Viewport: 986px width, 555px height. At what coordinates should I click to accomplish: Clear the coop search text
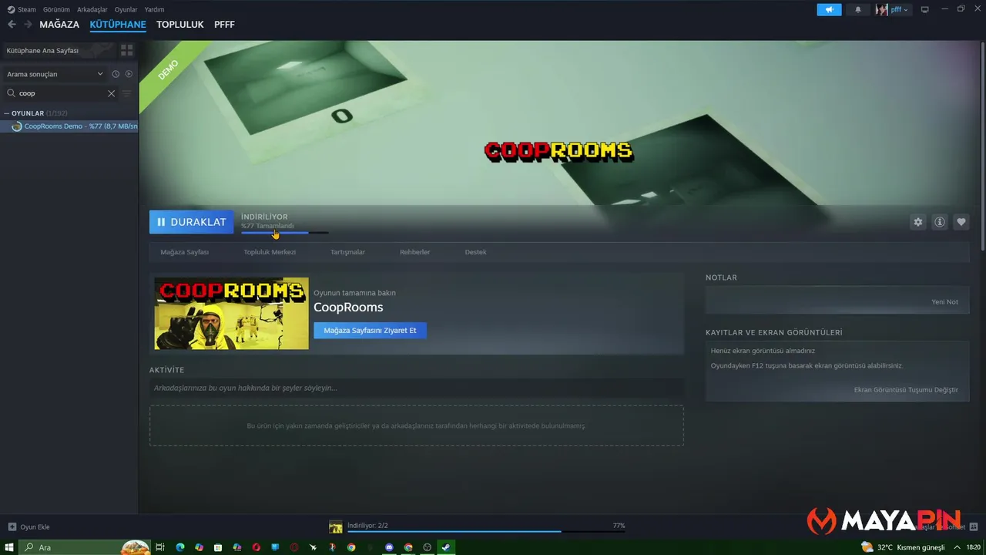[111, 93]
